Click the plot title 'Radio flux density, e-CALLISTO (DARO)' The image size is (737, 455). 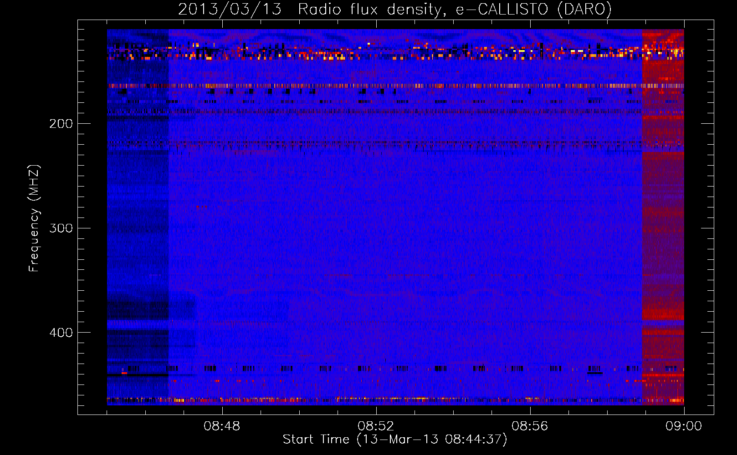[455, 9]
